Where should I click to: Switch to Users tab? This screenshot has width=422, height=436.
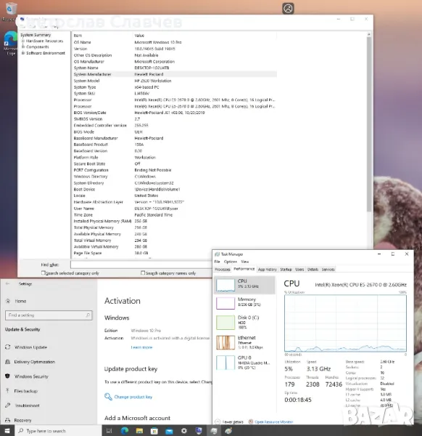299,269
